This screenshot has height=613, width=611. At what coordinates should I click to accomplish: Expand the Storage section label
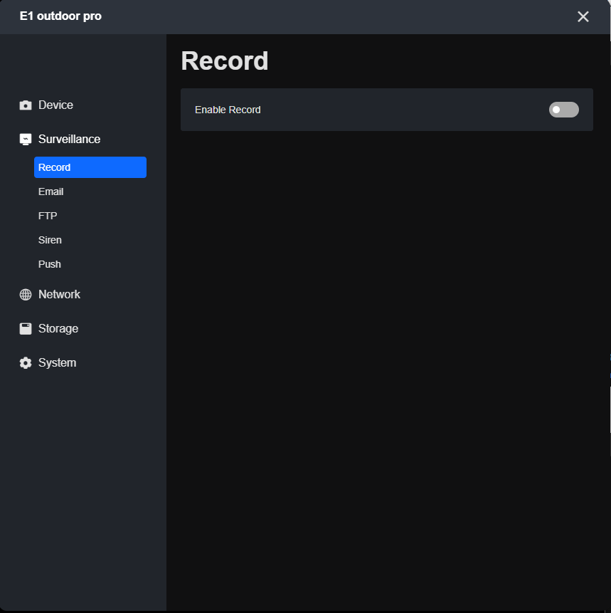(58, 329)
